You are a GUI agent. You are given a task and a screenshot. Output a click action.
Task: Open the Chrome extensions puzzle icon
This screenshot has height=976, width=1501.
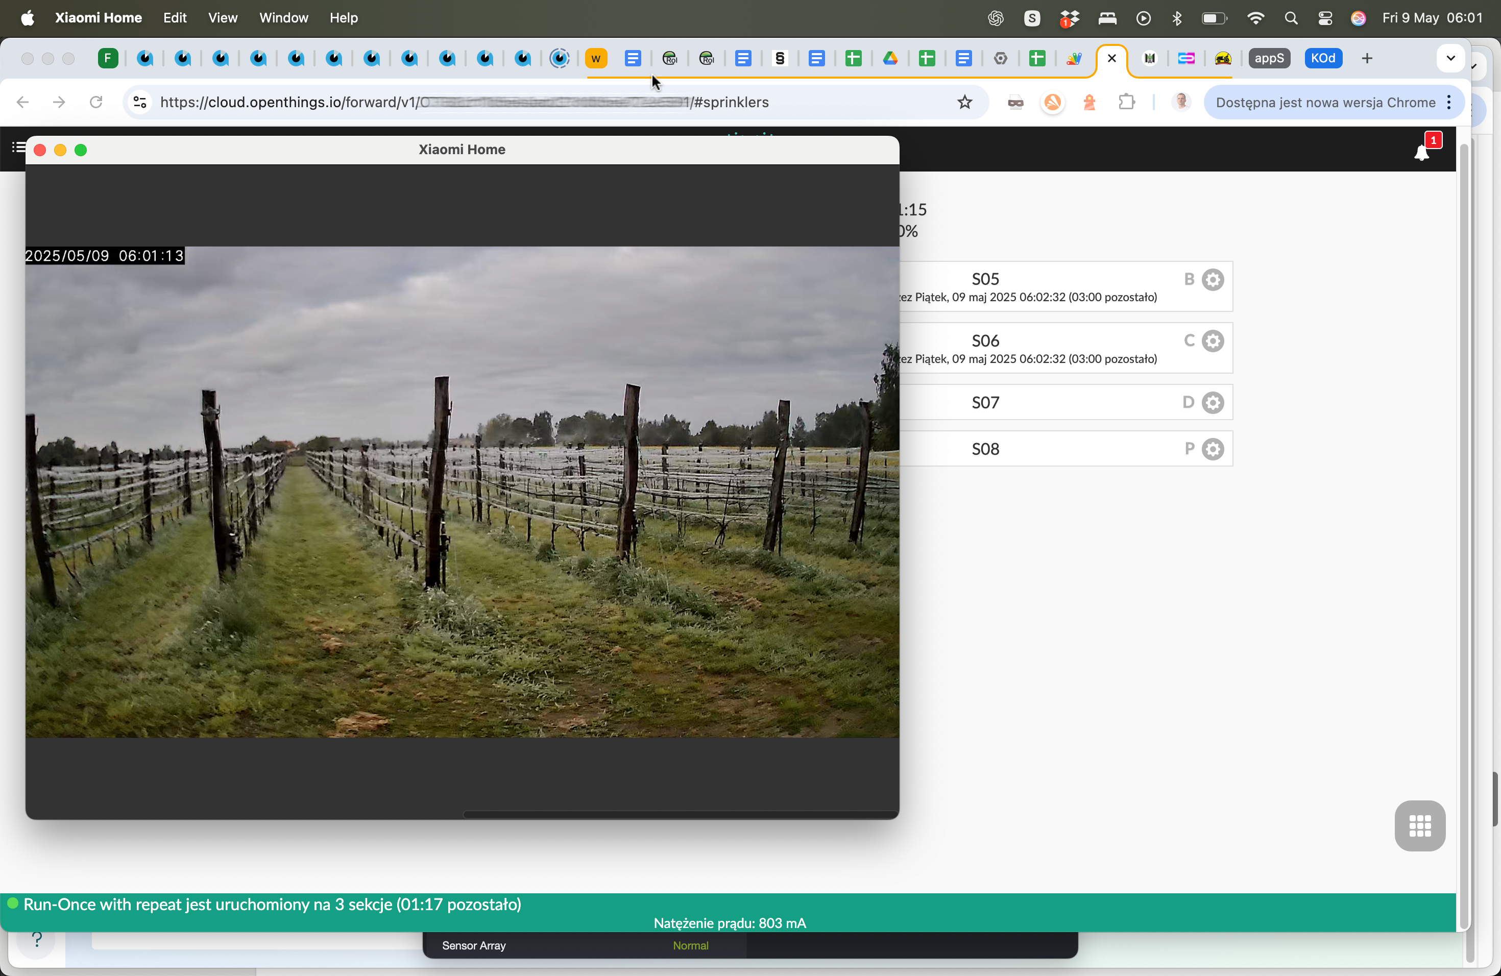[x=1126, y=102]
